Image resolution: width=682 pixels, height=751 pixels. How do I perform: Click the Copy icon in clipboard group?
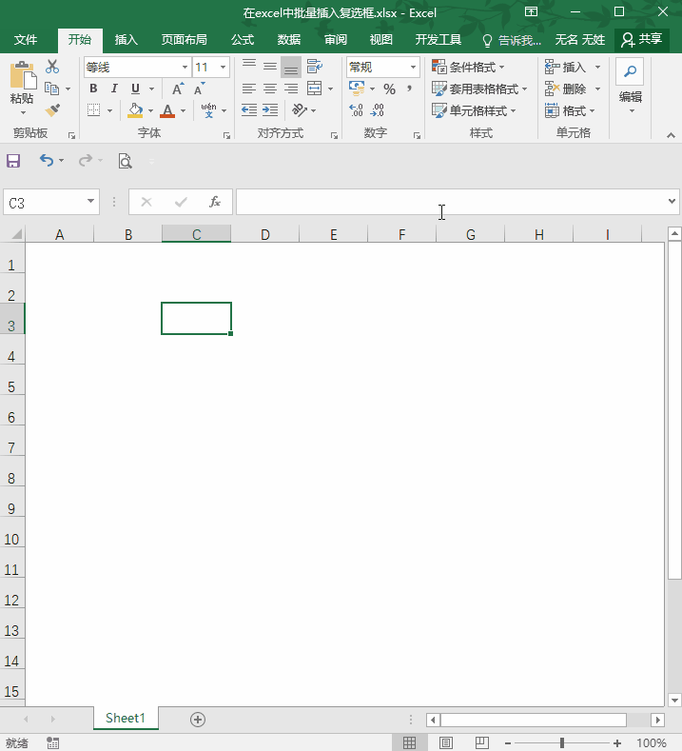click(51, 89)
